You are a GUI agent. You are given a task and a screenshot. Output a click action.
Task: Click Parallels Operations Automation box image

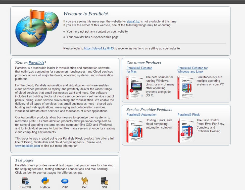(x=135, y=131)
